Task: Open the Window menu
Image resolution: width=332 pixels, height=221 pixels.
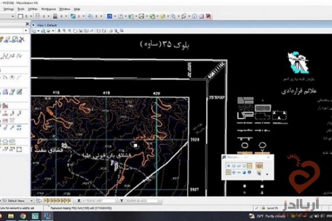Action: pos(64,9)
